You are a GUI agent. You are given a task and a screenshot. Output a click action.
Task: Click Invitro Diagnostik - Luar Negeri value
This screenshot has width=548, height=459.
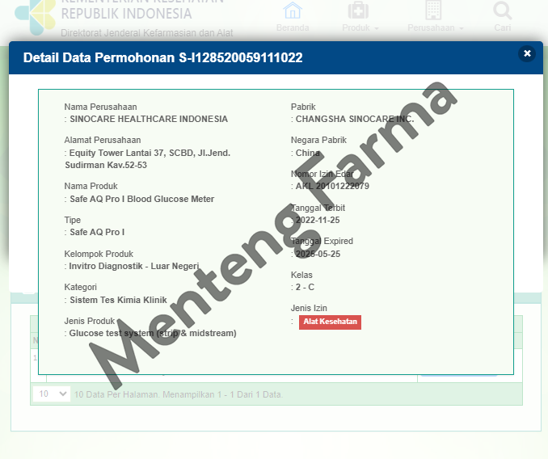pos(134,266)
